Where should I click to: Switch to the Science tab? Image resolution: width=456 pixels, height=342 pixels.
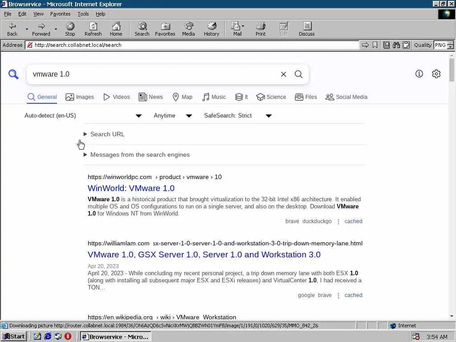click(271, 97)
